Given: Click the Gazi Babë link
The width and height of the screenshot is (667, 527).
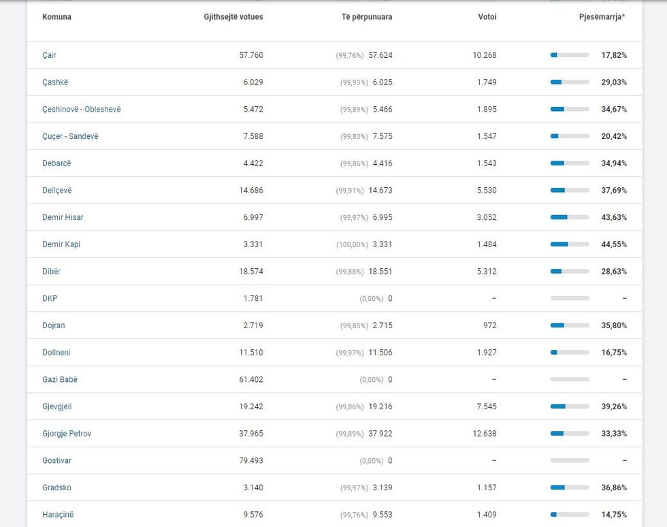Looking at the screenshot, I should 60,379.
